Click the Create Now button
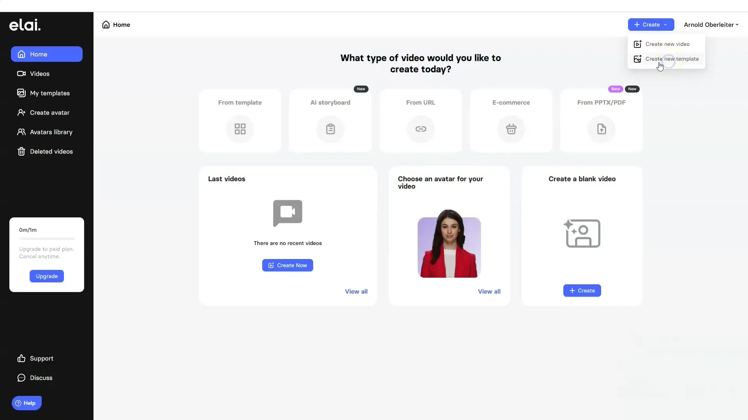The height and width of the screenshot is (420, 748). pyautogui.click(x=287, y=265)
